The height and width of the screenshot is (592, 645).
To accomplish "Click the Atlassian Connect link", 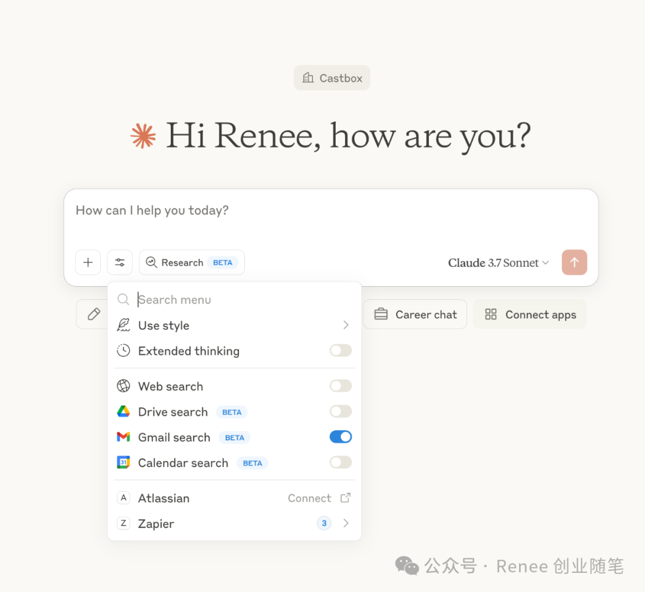I will pos(309,498).
